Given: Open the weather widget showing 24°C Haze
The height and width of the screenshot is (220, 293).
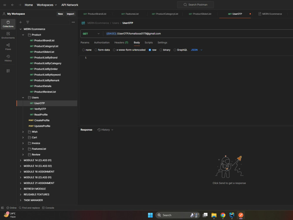Looking at the screenshot, I should (x=10, y=215).
